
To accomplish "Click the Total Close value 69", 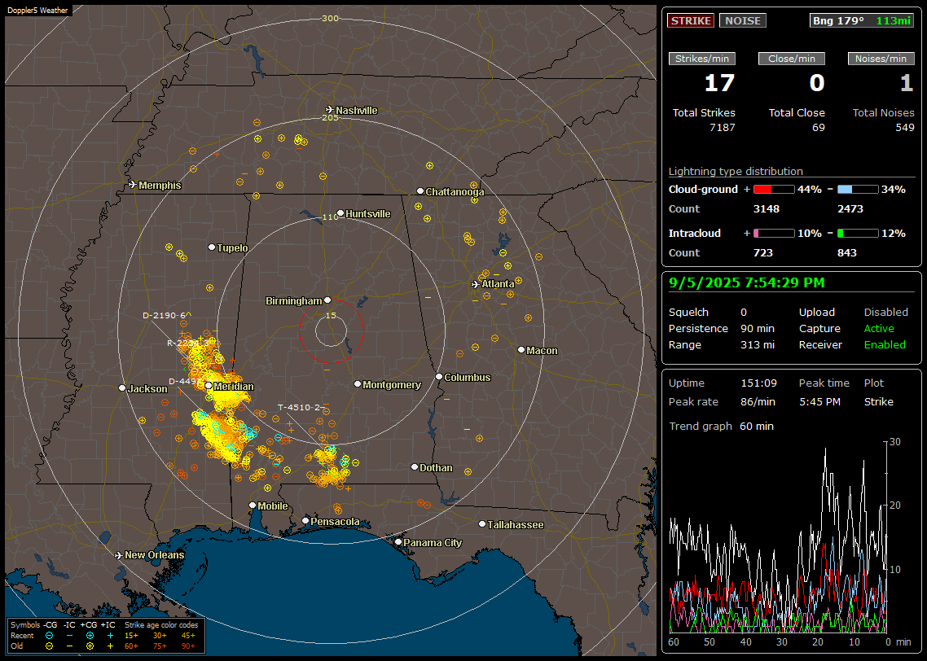I will [818, 128].
